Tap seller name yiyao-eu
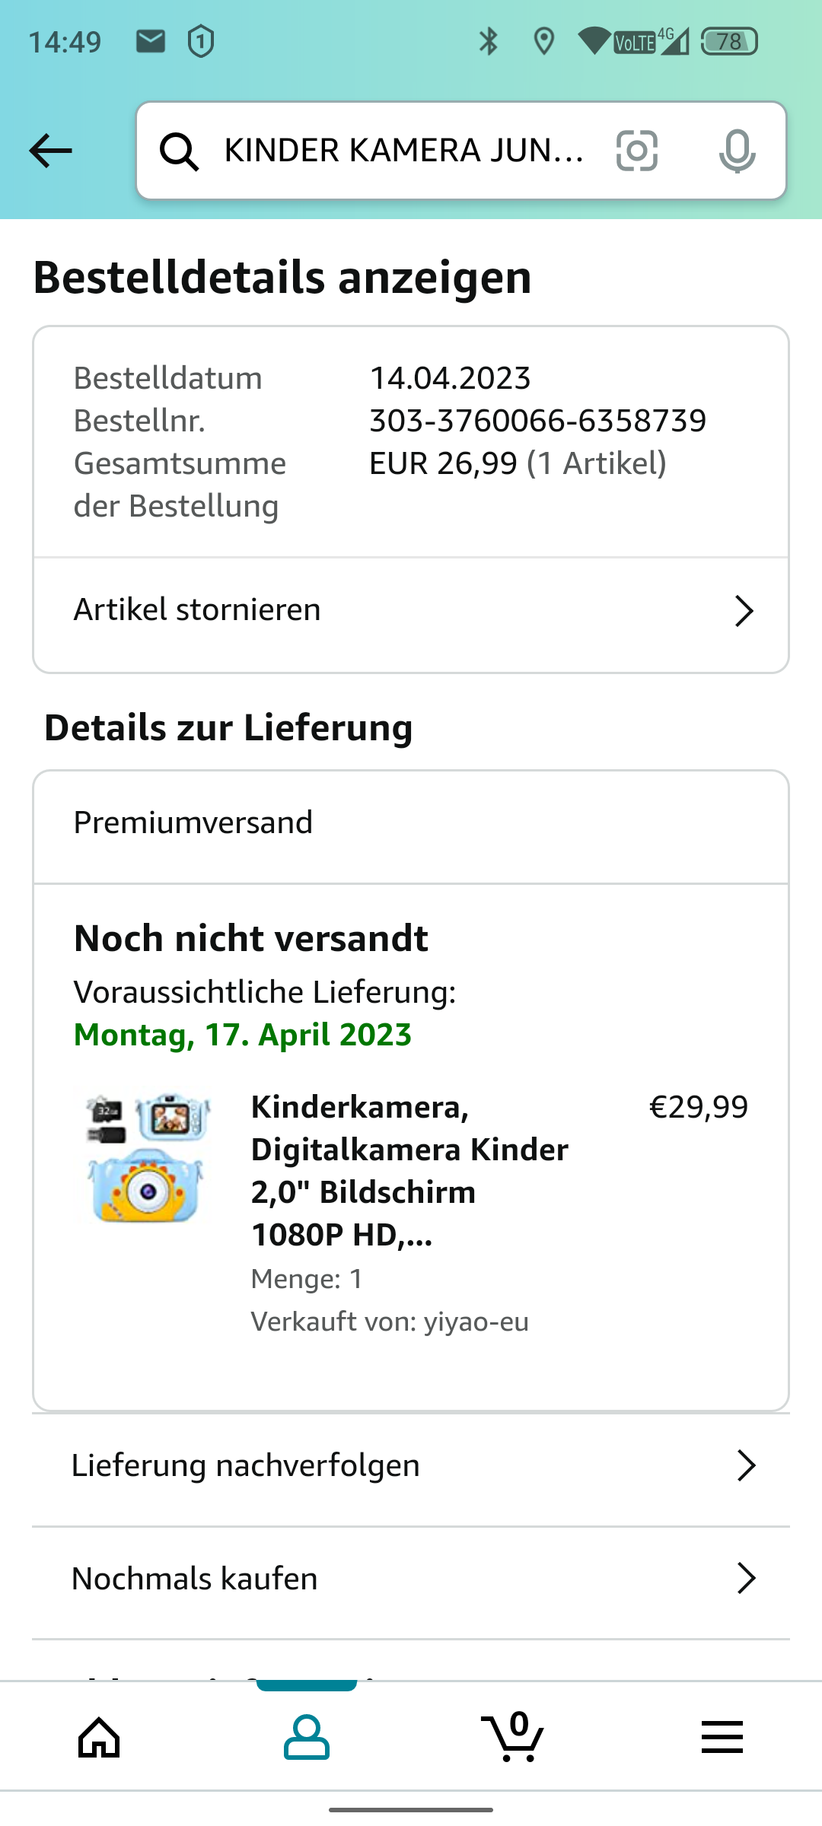The height and width of the screenshot is (1826, 822). tap(476, 1322)
